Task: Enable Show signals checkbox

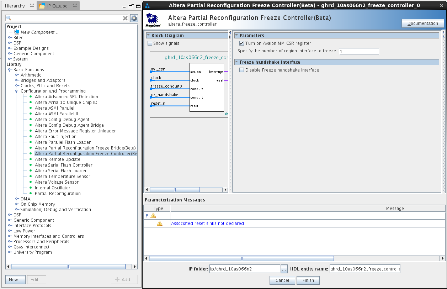Action: click(150, 43)
